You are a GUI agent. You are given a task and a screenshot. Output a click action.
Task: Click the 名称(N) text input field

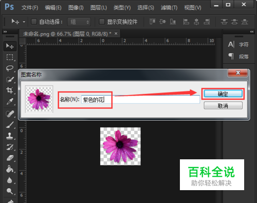pyautogui.click(x=140, y=99)
